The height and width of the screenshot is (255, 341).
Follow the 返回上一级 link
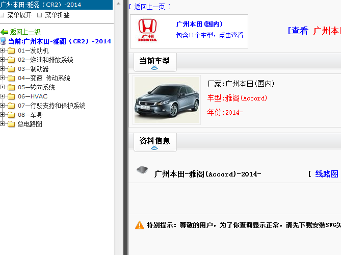point(25,32)
